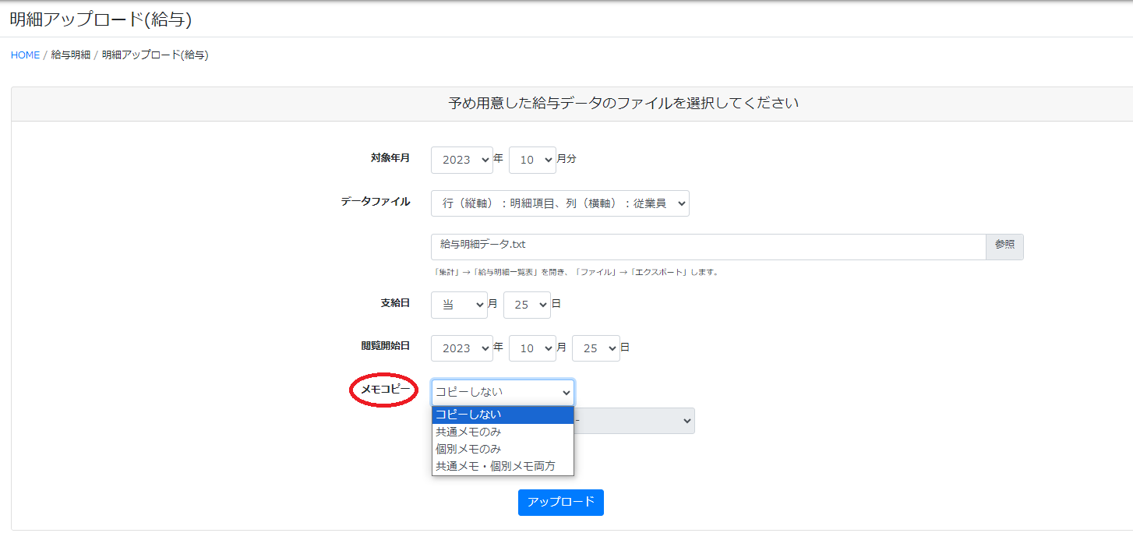
Task: Click the HOME breadcrumb link
Action: click(x=25, y=55)
